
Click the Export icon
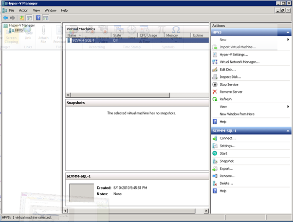[x=215, y=169]
